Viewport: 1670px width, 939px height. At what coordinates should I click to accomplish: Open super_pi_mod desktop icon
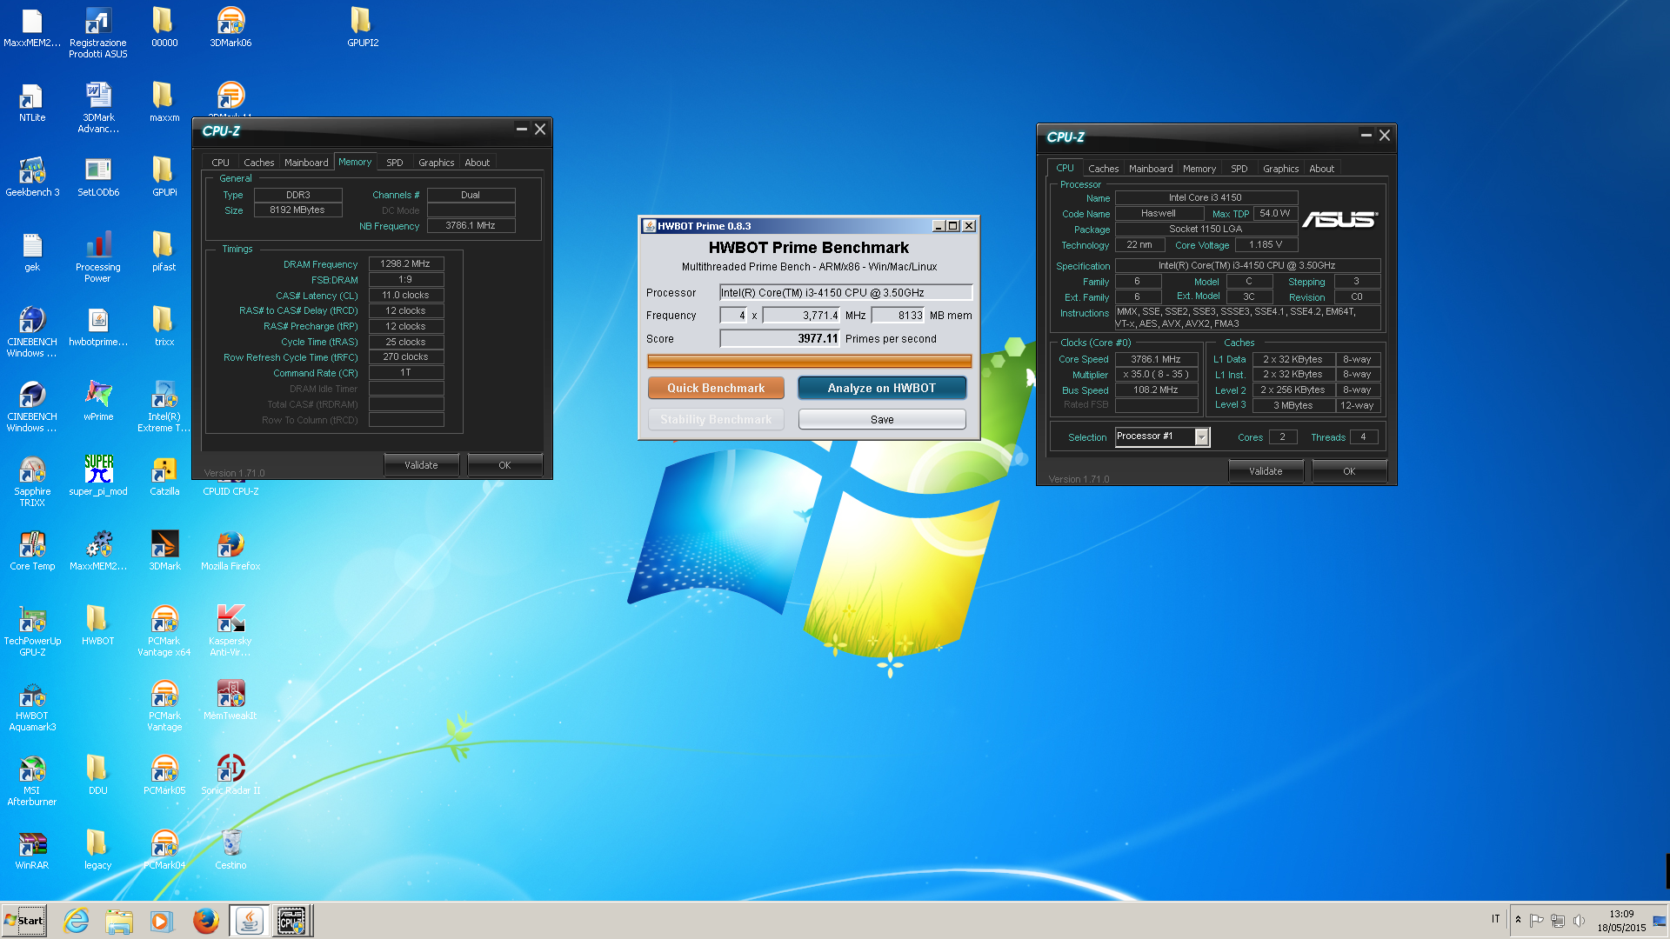98,476
